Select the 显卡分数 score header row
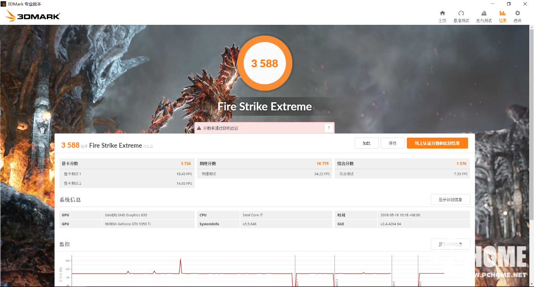The width and height of the screenshot is (534, 287). coord(127,164)
